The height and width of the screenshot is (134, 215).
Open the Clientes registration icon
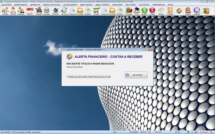(5, 11)
